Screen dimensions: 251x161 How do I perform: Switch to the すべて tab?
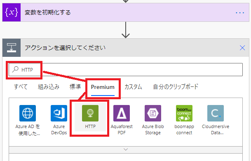tap(21, 87)
